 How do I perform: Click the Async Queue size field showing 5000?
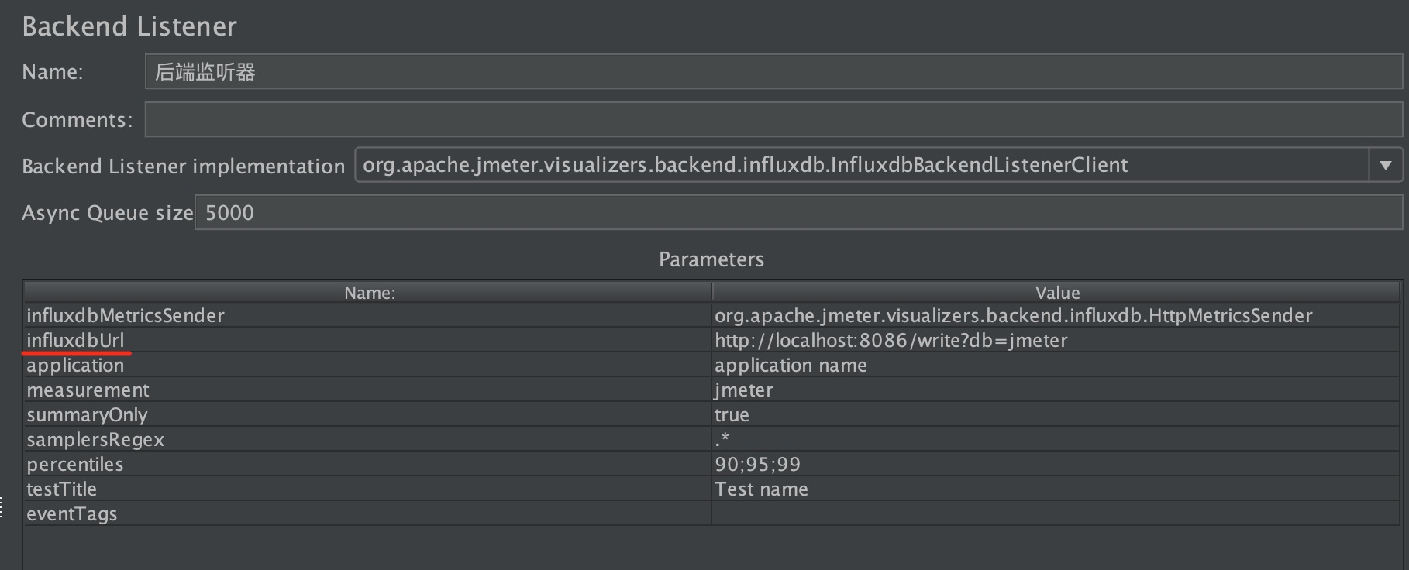coord(798,212)
